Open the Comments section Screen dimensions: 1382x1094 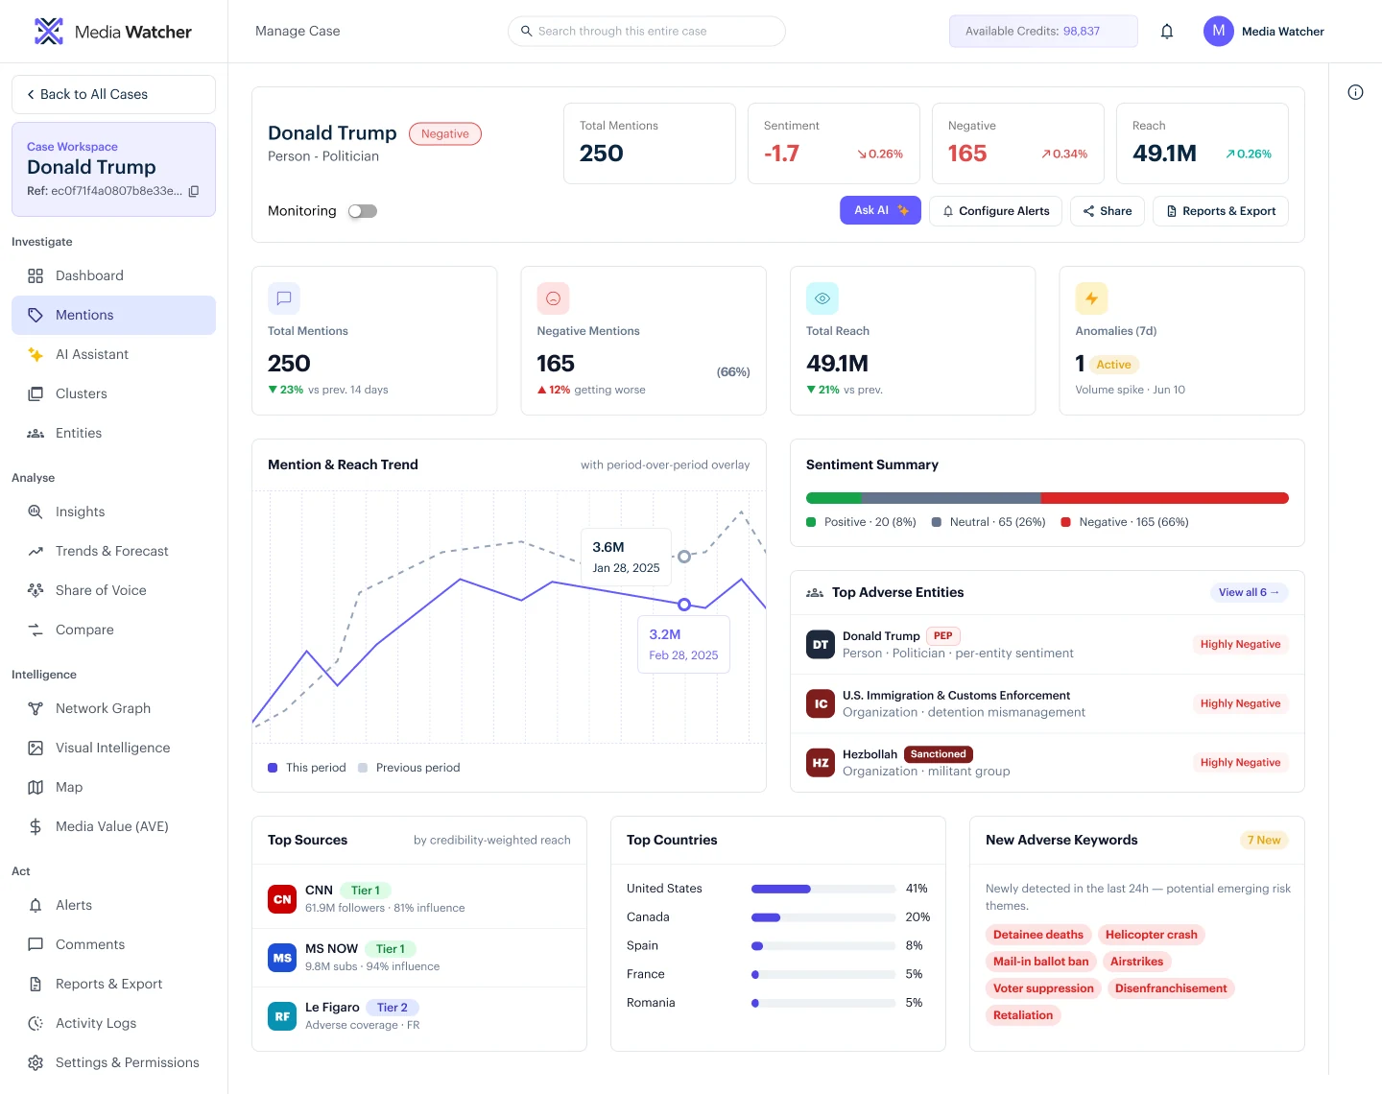point(113,944)
